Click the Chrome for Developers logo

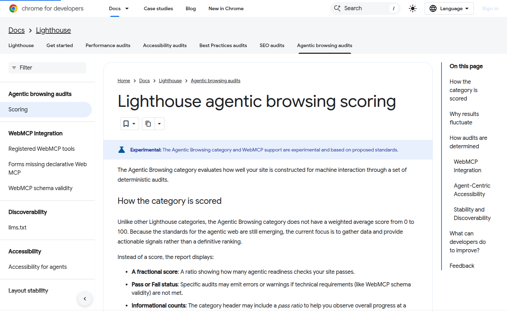(x=46, y=8)
